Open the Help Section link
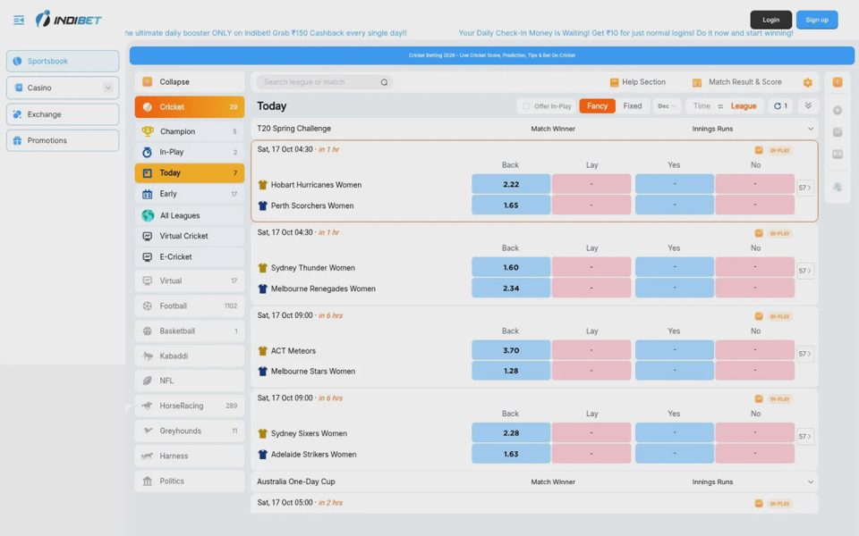This screenshot has height=536, width=859. 638,82
